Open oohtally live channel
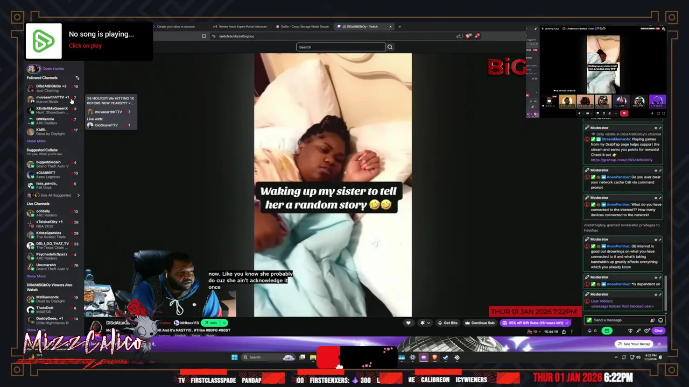The width and height of the screenshot is (689, 387). point(53,213)
